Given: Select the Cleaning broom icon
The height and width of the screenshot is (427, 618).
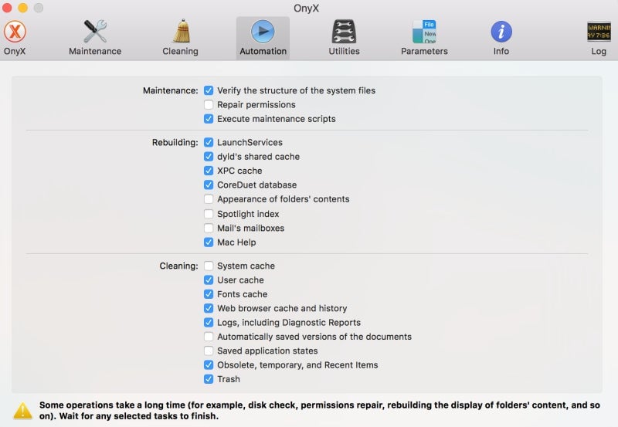Looking at the screenshot, I should (x=180, y=32).
